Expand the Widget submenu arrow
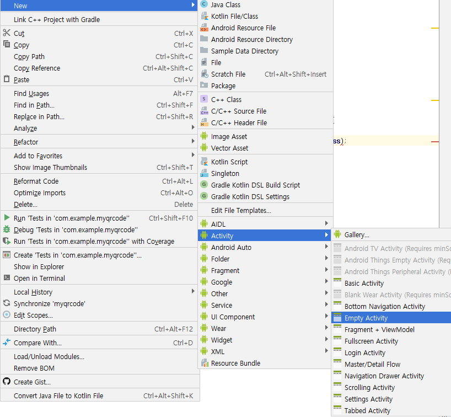The height and width of the screenshot is (417, 451). click(x=326, y=339)
